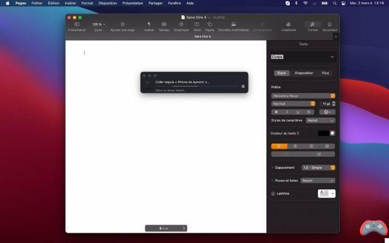389x243 pixels.
Task: Select the Sans titre 4 tab
Action: tap(202, 36)
